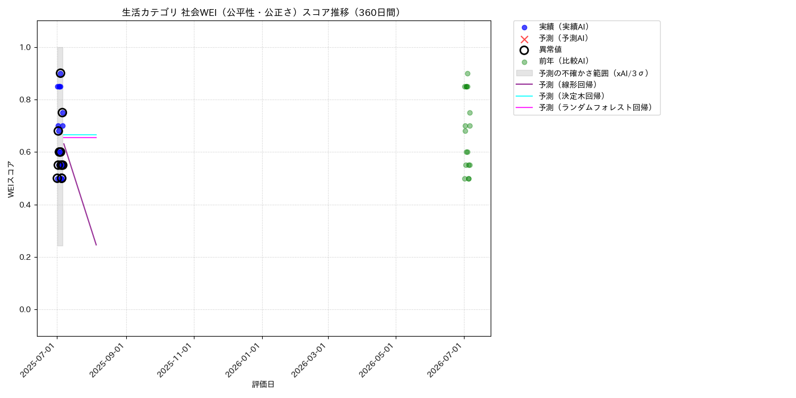Click the sloping purple linear regression line in plot

click(x=80, y=194)
